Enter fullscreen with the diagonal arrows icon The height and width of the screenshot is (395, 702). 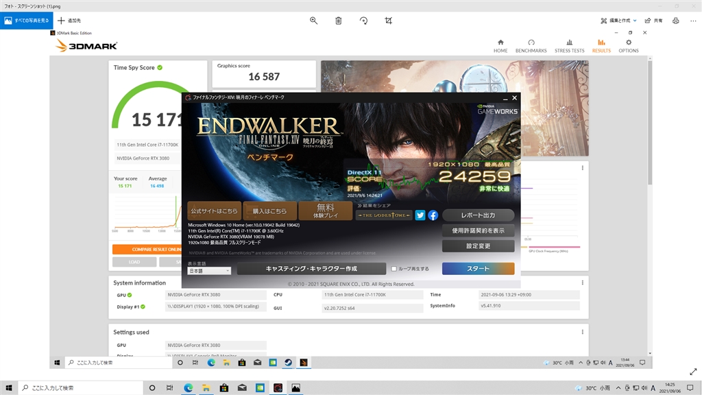click(x=693, y=372)
